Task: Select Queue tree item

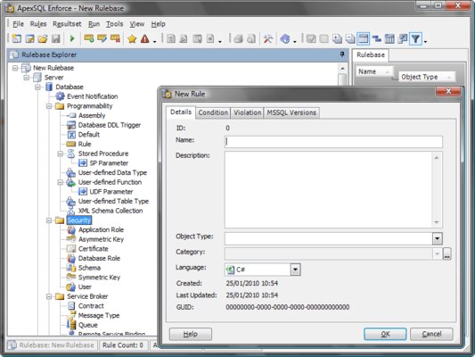Action: pyautogui.click(x=88, y=325)
